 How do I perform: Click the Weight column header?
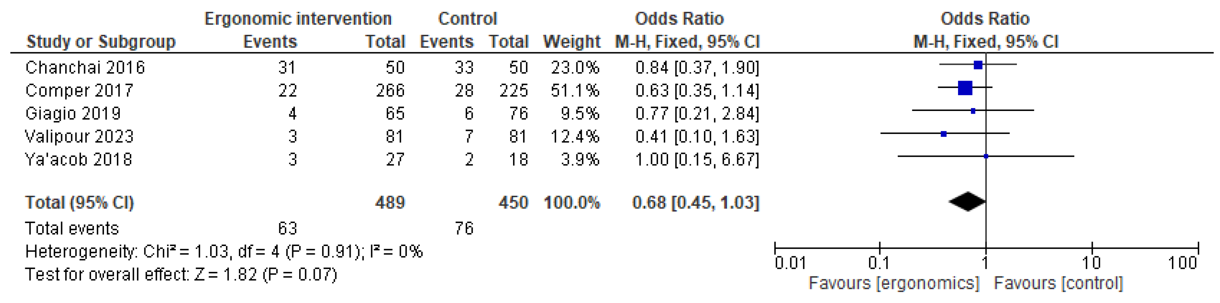tap(572, 42)
